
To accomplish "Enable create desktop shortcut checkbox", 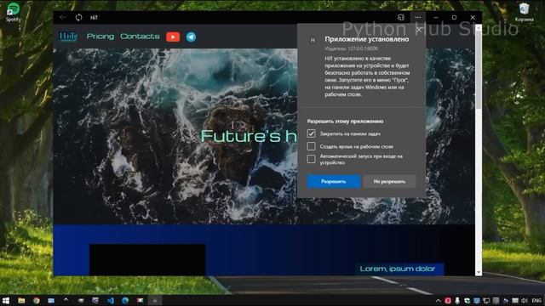I will click(x=311, y=146).
